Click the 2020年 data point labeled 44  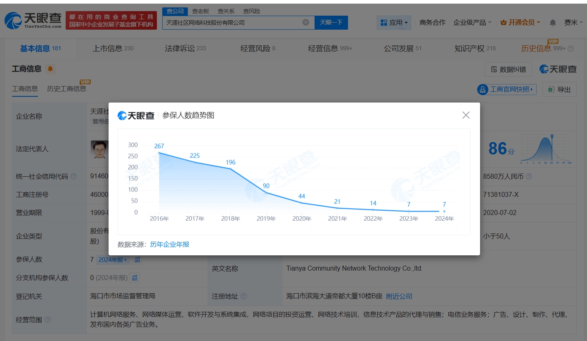click(x=302, y=203)
